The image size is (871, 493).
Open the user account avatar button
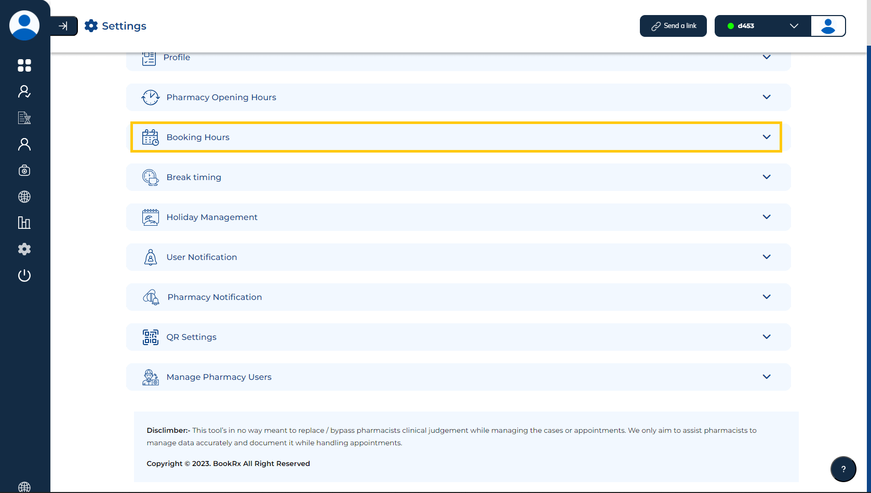[x=828, y=26]
